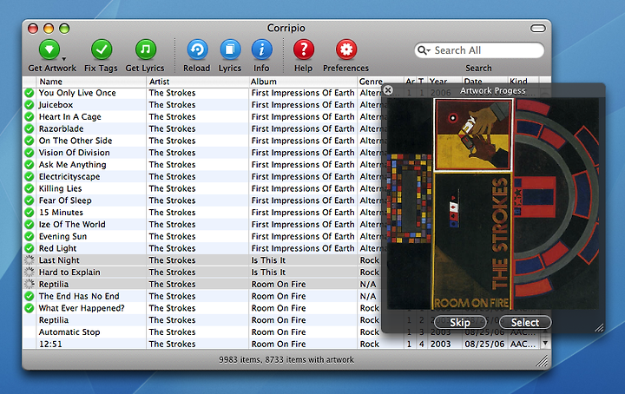Click green status icon for Ize Of The World
This screenshot has width=625, height=394.
pos(30,224)
